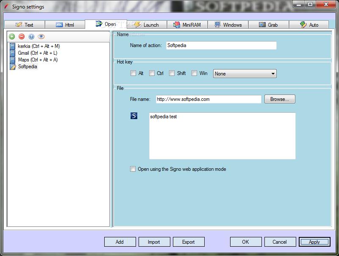Switch to the MiniRAM tab

coord(187,25)
